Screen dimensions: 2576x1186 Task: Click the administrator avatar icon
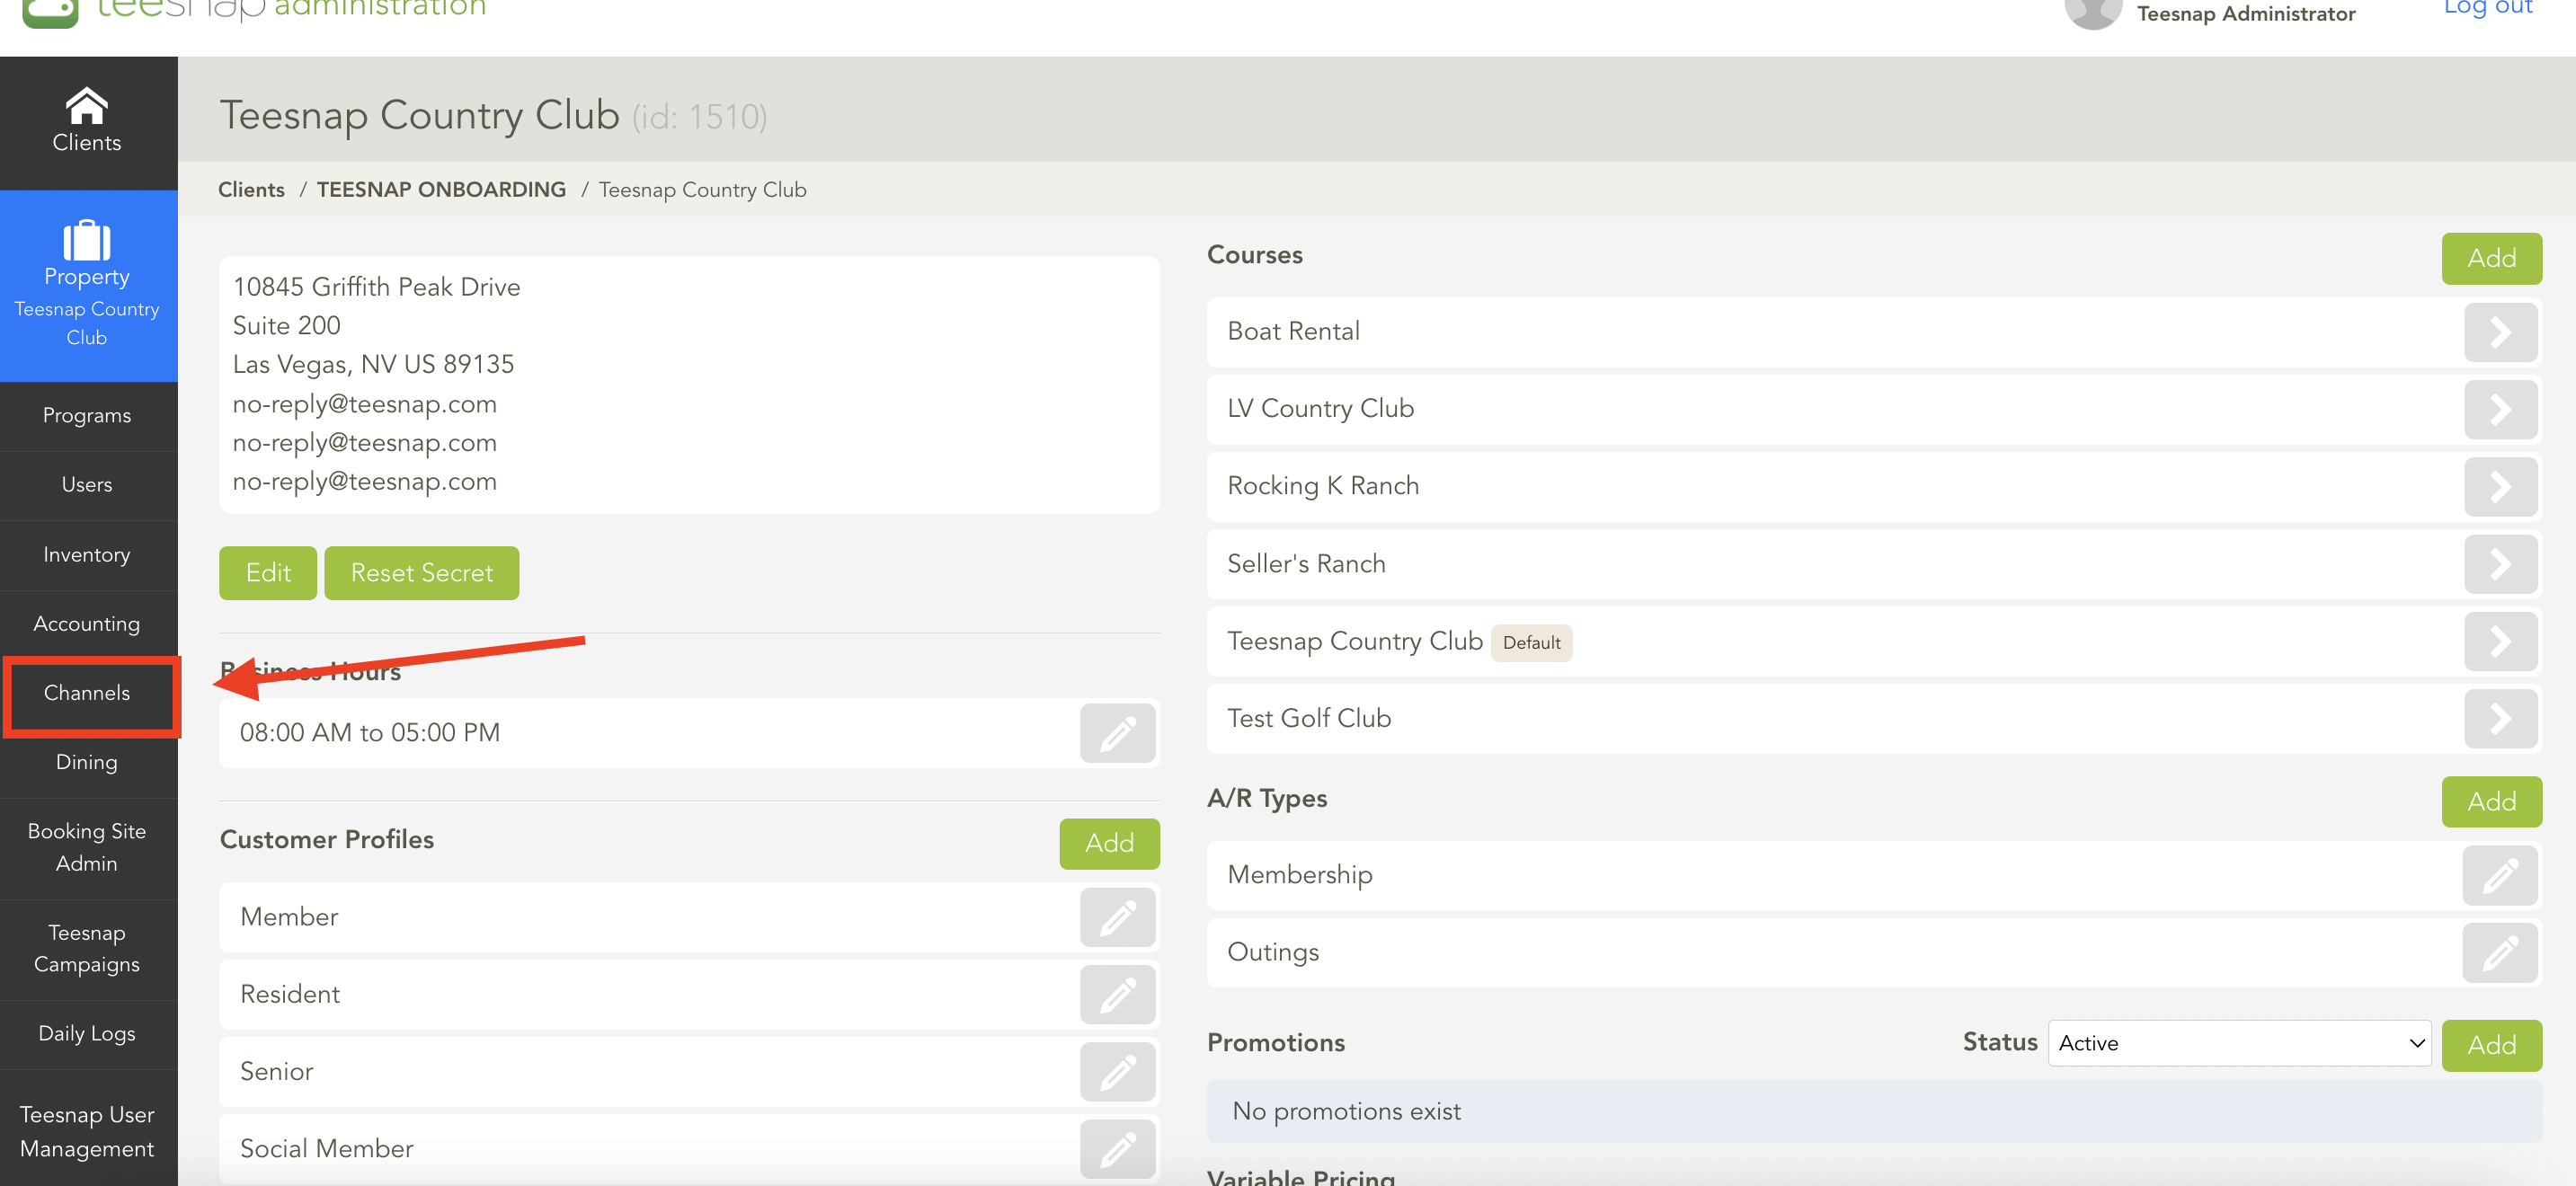point(2092,12)
